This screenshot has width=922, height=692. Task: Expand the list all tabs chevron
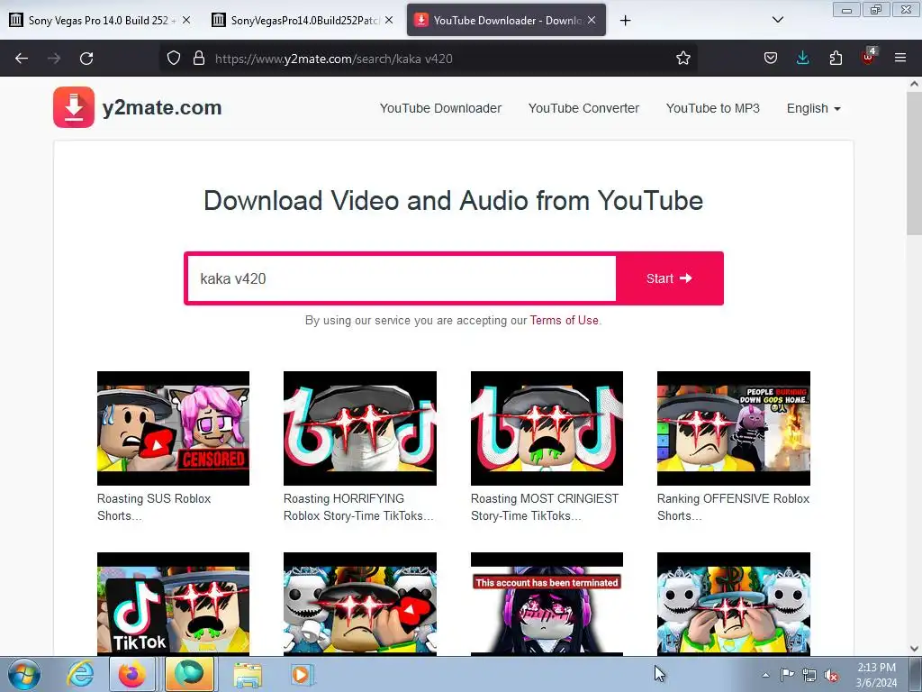point(777,20)
